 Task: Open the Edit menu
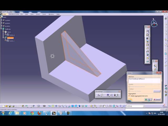[x=27, y=14]
